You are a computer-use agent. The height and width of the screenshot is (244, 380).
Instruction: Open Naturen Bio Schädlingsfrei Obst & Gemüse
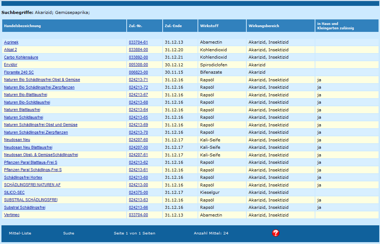(x=42, y=80)
